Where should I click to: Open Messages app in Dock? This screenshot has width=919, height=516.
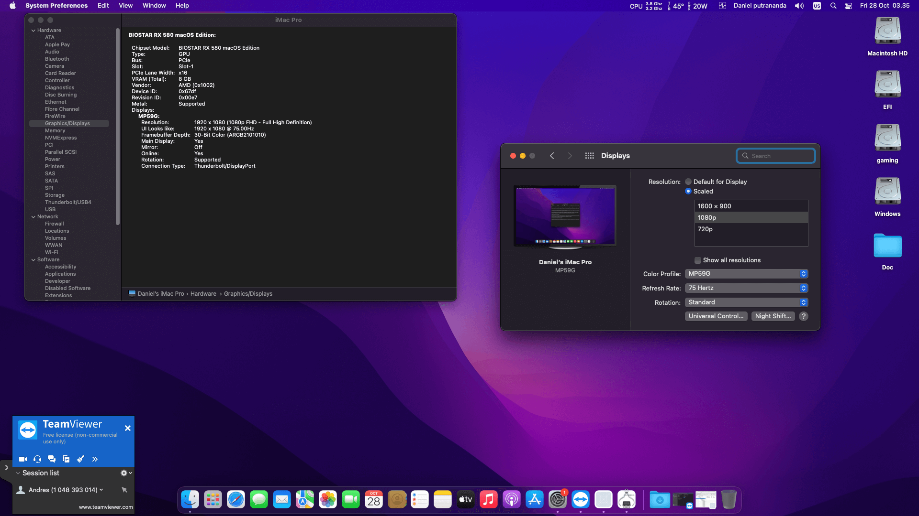[259, 500]
